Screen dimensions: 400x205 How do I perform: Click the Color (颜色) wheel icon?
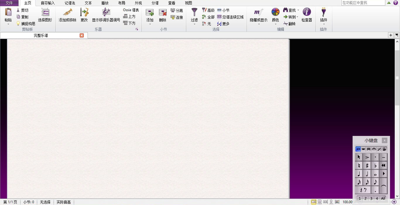(x=276, y=12)
